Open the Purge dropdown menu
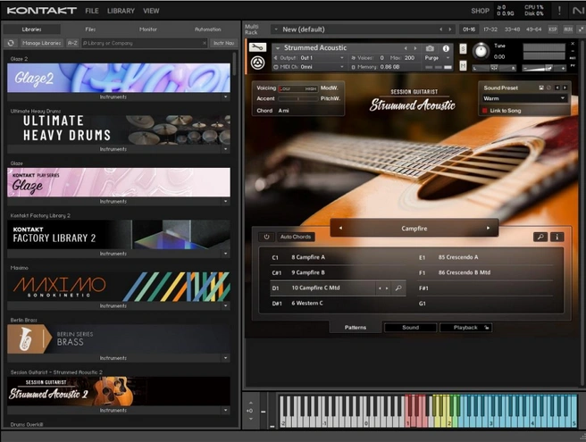 [x=437, y=58]
